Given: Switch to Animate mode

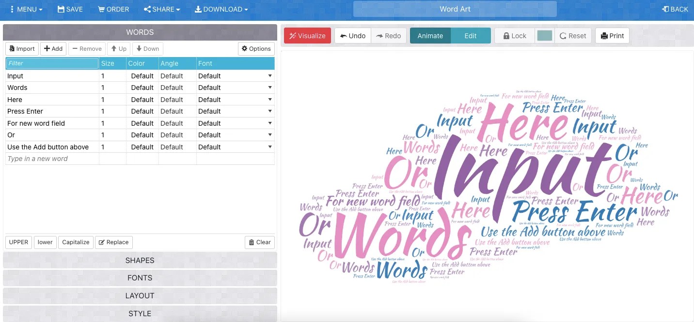Looking at the screenshot, I should click(430, 35).
